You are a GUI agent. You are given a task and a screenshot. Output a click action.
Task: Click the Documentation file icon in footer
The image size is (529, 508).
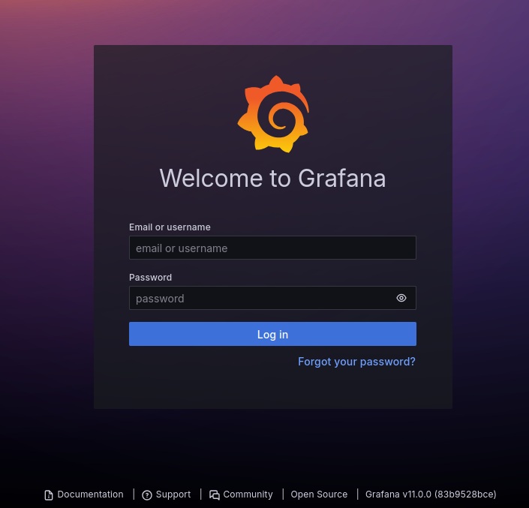[x=49, y=495]
